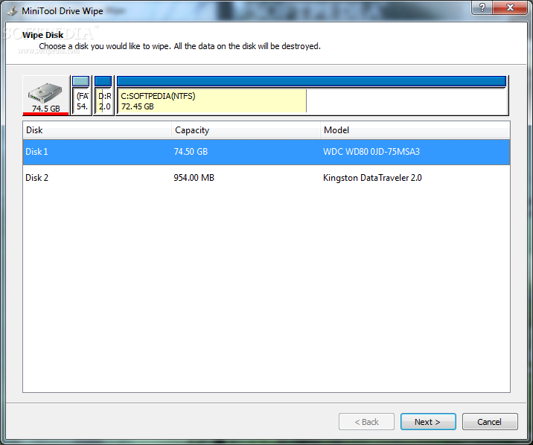Viewport: 533px width, 445px height.
Task: Click the hard disk drive icon
Action: pyautogui.click(x=45, y=93)
